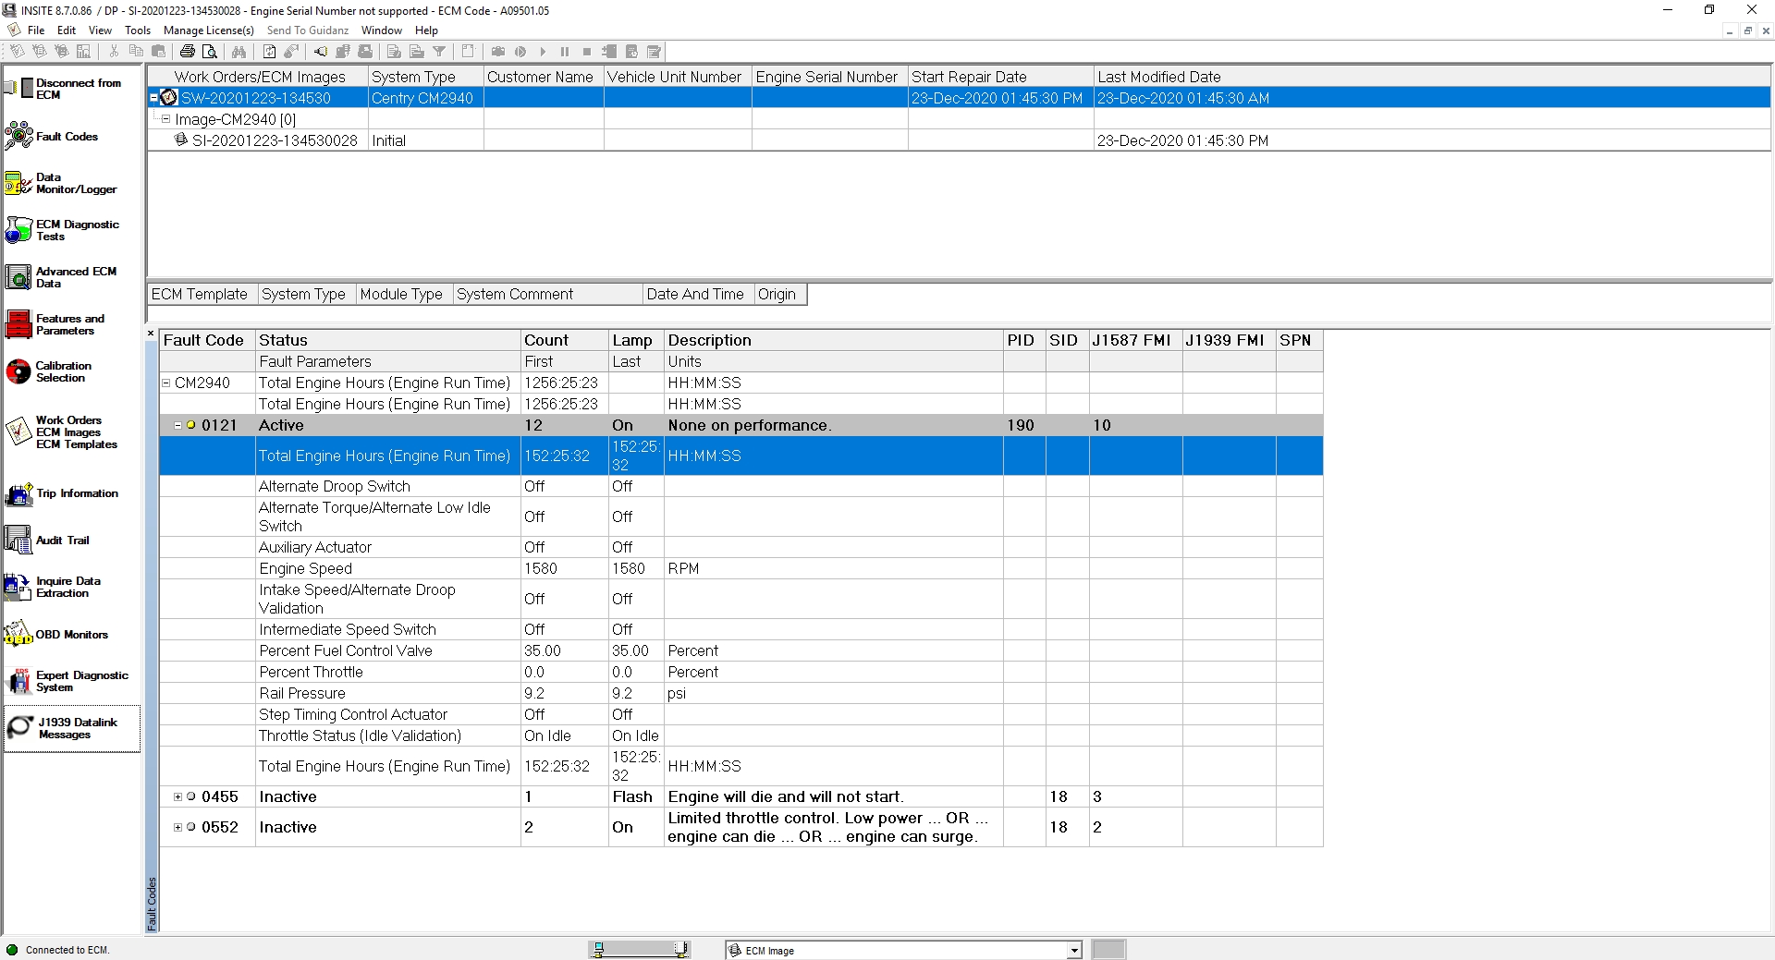The width and height of the screenshot is (1775, 960).
Task: Collapse the Image-CM2940 [0] tree node
Action: 165,118
